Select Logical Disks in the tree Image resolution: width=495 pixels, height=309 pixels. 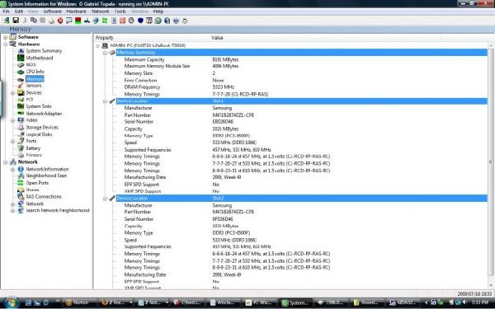[x=39, y=134]
